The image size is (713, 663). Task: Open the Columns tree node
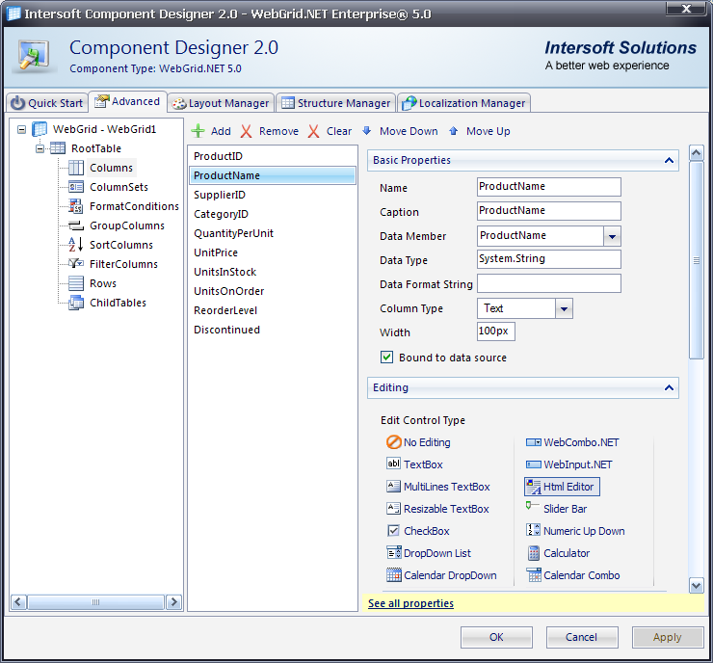click(111, 168)
